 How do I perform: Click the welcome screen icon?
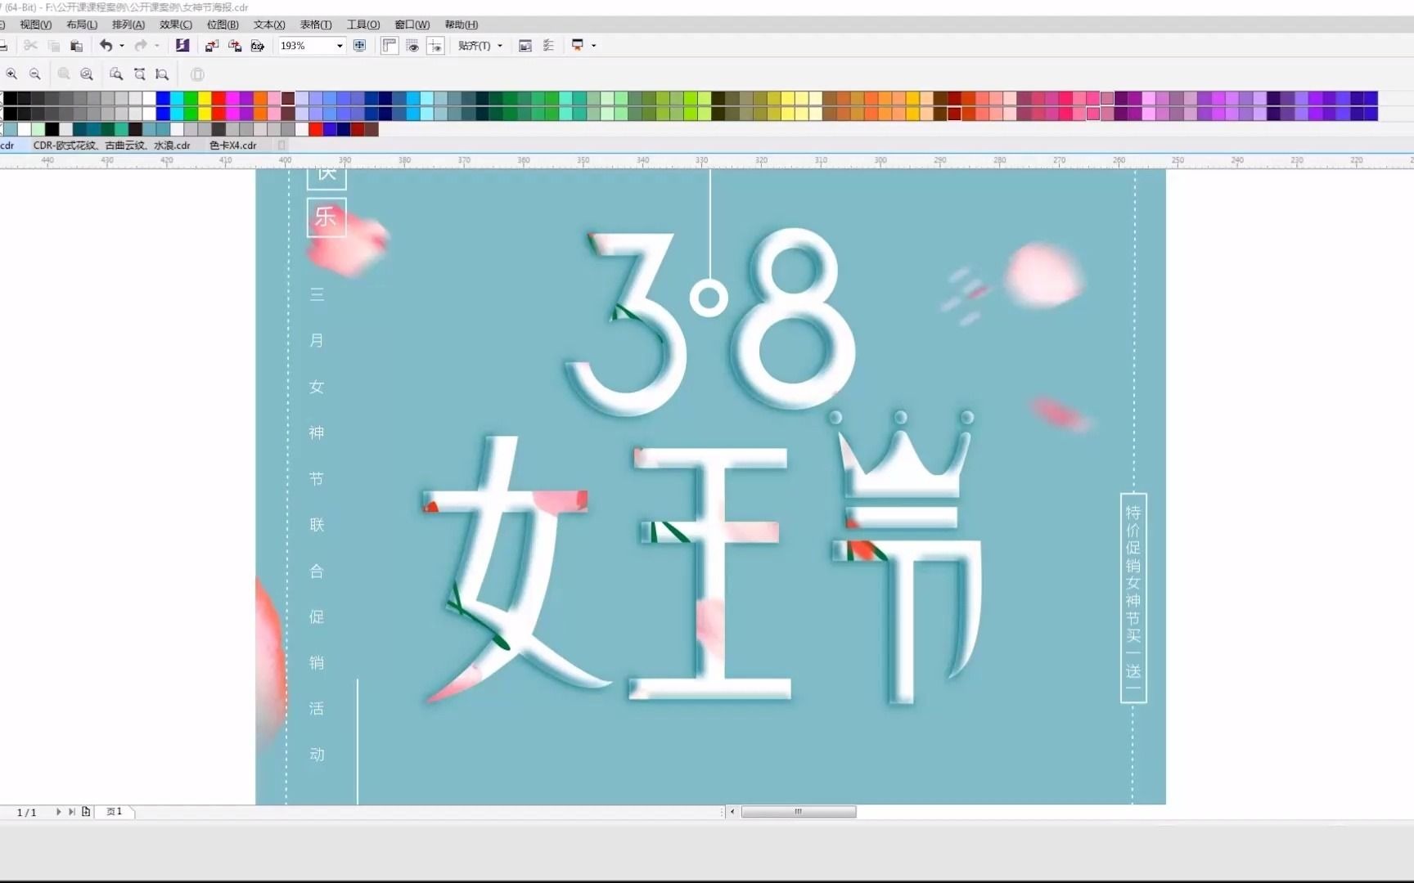coord(525,46)
